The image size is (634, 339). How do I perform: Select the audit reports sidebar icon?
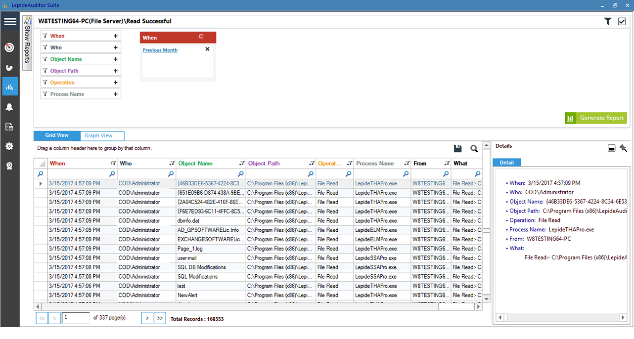point(10,87)
